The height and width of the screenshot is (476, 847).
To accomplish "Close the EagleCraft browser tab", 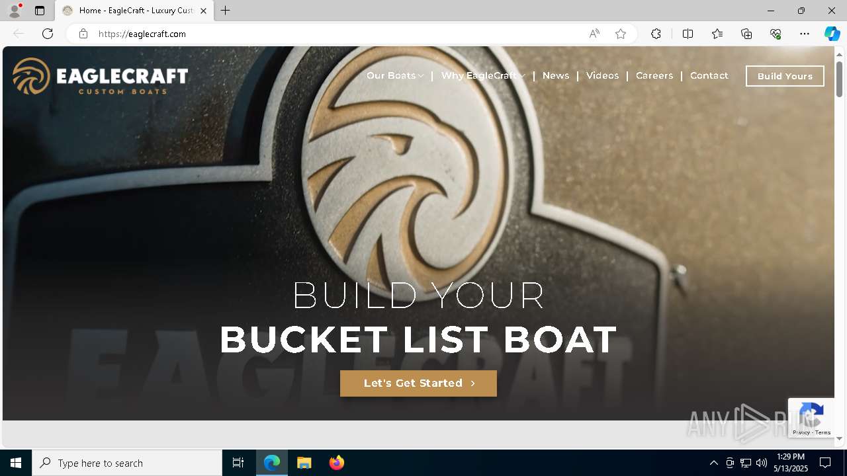I will tap(203, 11).
